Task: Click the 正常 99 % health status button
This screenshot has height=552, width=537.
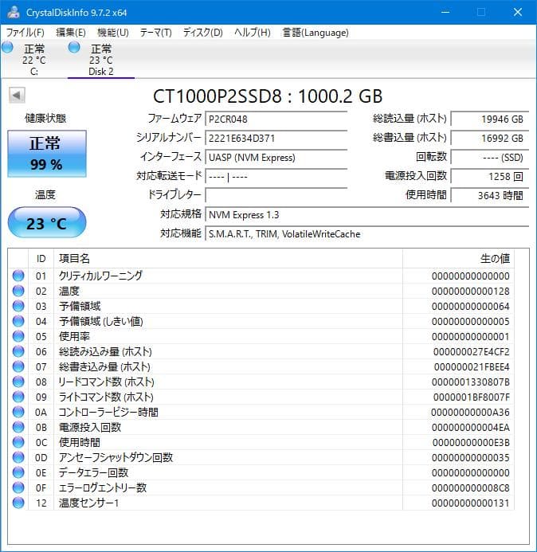Action: tap(47, 154)
